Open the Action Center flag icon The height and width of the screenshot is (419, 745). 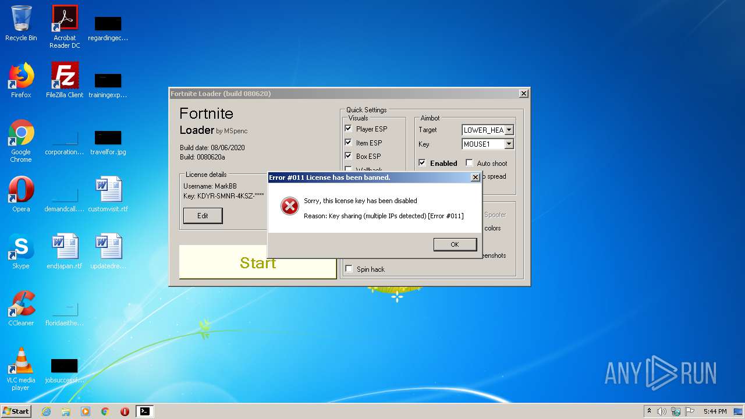tap(689, 411)
